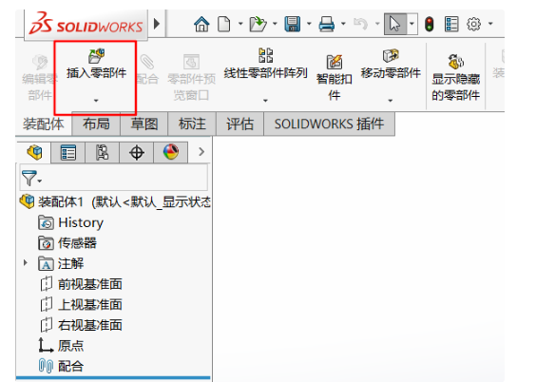Image resolution: width=536 pixels, height=382 pixels.
Task: Switch to the 标注 tab
Action: pyautogui.click(x=192, y=124)
